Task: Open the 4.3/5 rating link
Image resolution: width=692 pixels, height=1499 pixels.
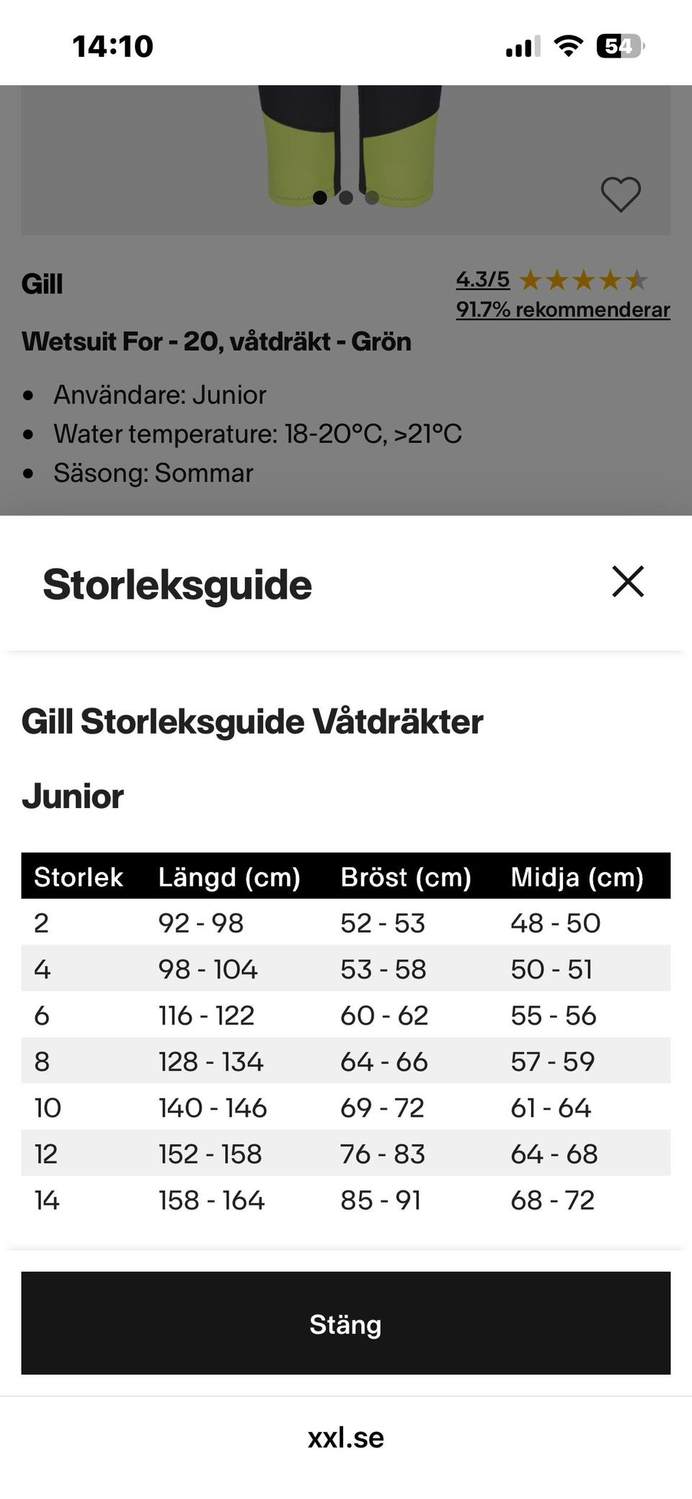Action: point(483,279)
